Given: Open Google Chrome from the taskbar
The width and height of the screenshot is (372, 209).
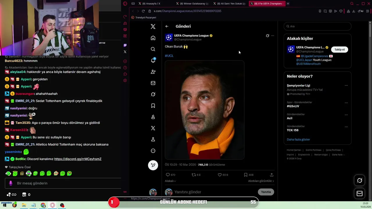Looking at the screenshot, I should (43, 205).
